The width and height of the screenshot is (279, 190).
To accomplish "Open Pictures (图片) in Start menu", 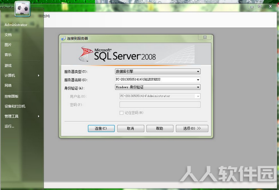I will click(8, 44).
